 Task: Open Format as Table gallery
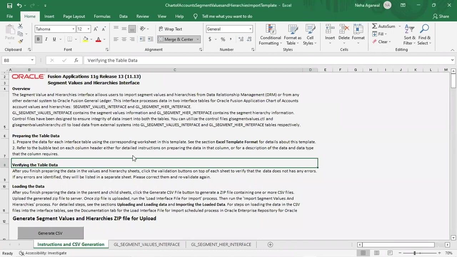pyautogui.click(x=293, y=35)
